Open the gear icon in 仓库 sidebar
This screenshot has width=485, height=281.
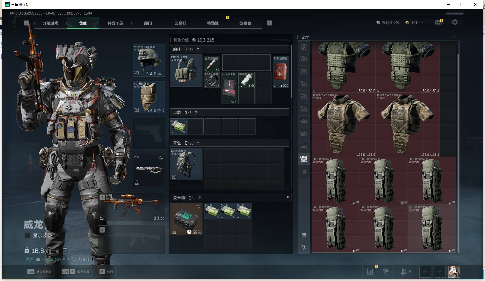coord(304,172)
